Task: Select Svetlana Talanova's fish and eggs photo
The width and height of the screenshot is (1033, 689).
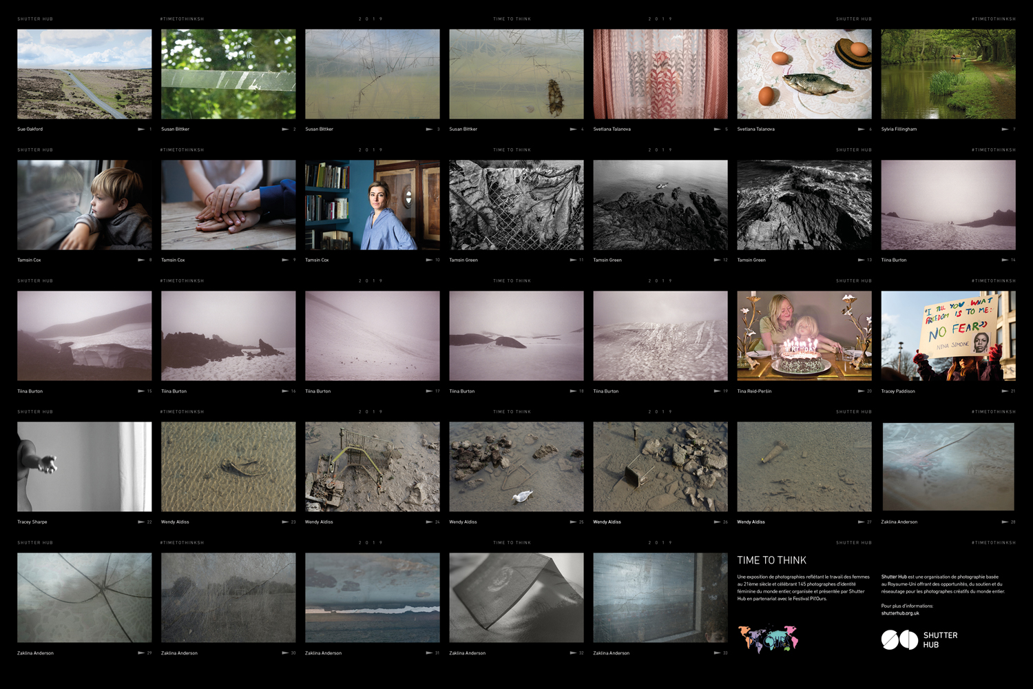Action: (804, 74)
